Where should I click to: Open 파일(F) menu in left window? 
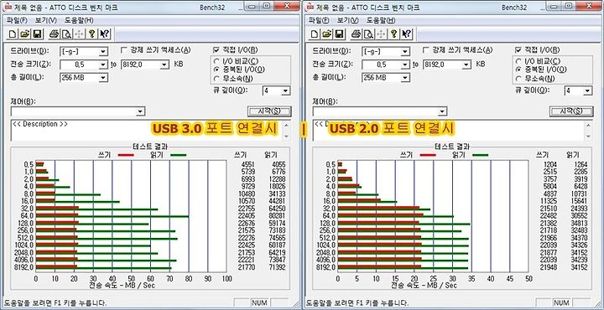[x=17, y=20]
